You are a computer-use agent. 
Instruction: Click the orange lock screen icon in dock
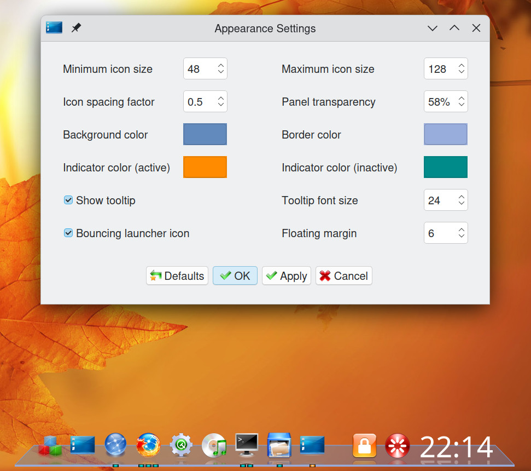coord(364,445)
